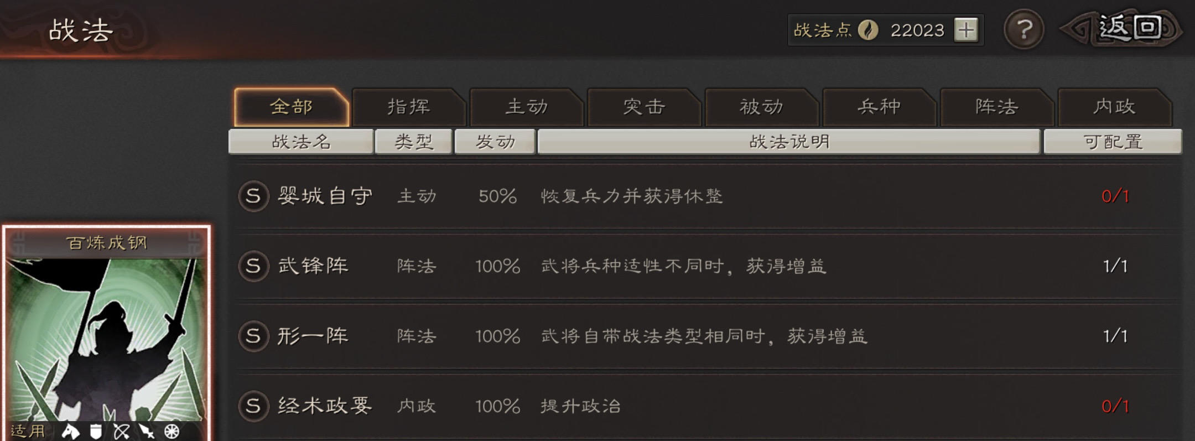Image resolution: width=1195 pixels, height=441 pixels.
Task: Click the 返回 back button
Action: (1122, 29)
